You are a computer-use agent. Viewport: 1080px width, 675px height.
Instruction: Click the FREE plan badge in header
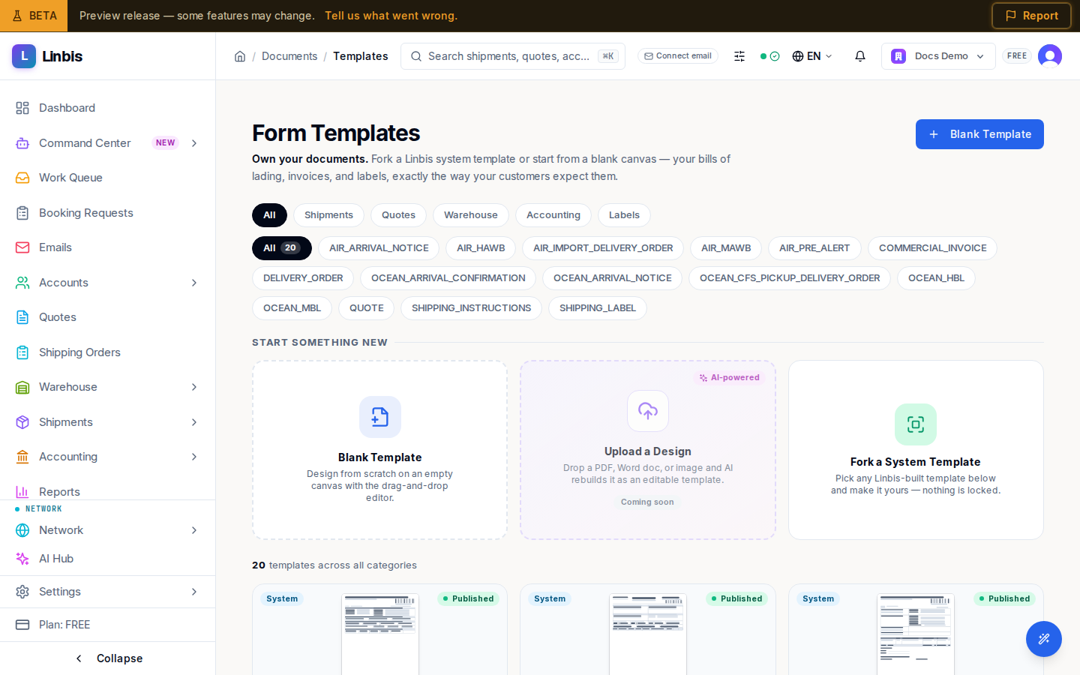coord(1017,56)
